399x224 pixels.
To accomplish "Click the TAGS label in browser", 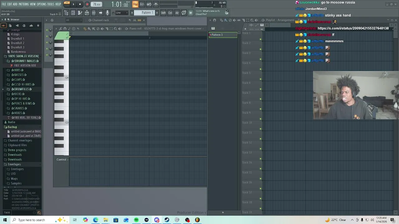I will (x=7, y=213).
